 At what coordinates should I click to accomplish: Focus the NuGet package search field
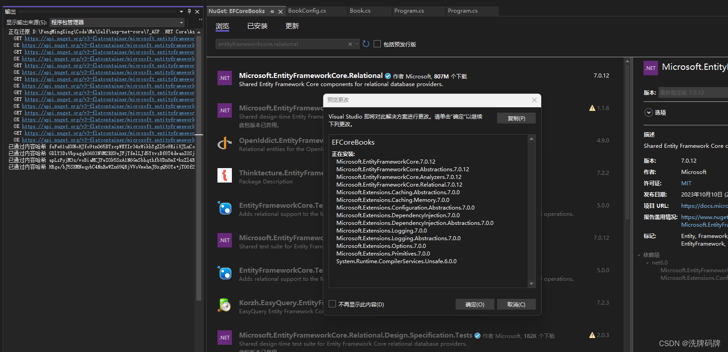point(281,44)
